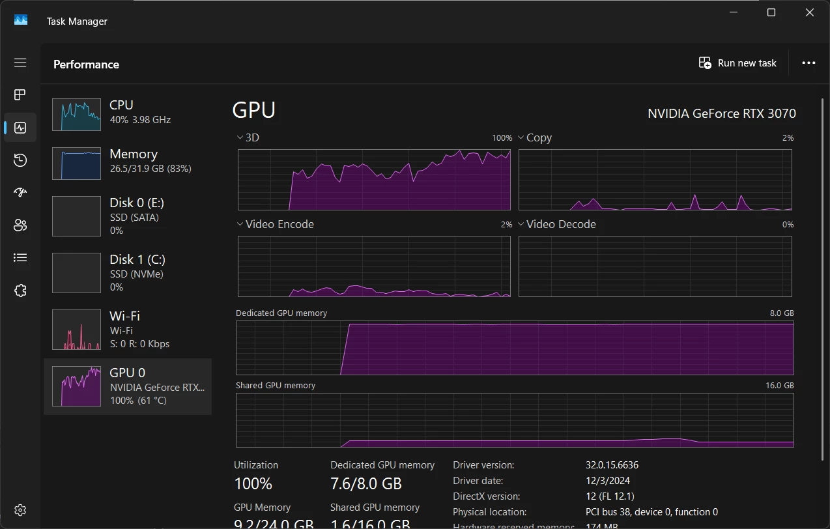Click driver version 32.0.15.6636

coord(612,465)
